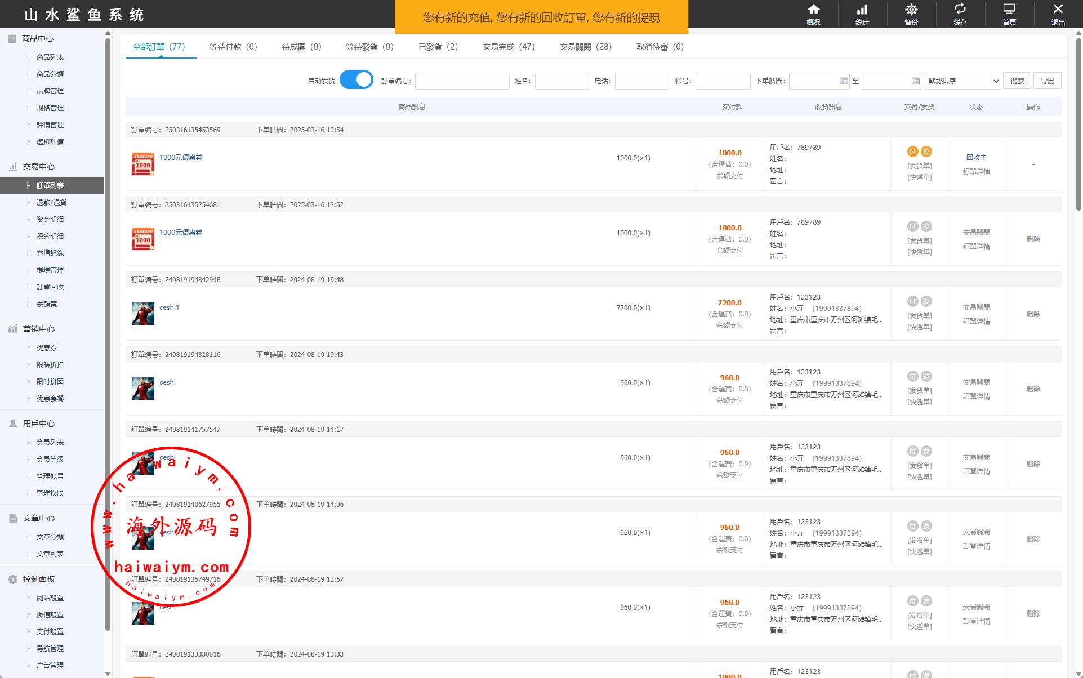Switch to the 交易完成 (47) tab

(508, 47)
